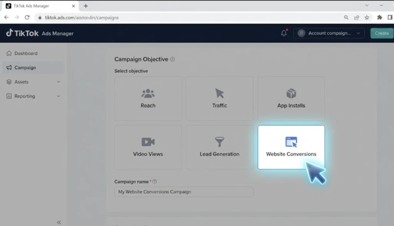This screenshot has width=394, height=226.
Task: Select Website Conversions as the campaign objective
Action: pos(291,147)
